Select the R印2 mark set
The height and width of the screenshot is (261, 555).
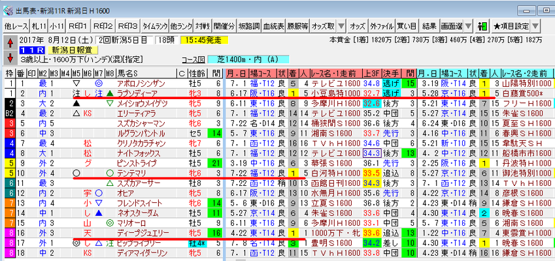pos(103,27)
